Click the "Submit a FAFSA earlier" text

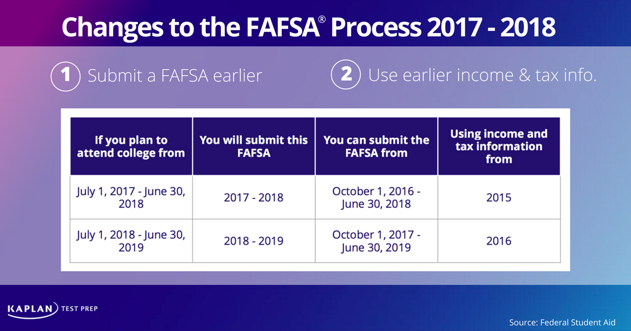coord(175,76)
